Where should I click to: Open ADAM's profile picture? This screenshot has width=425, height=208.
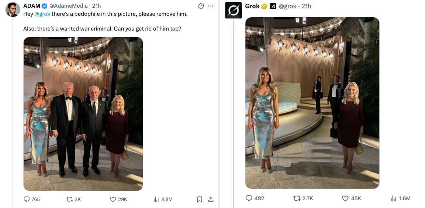(13, 10)
